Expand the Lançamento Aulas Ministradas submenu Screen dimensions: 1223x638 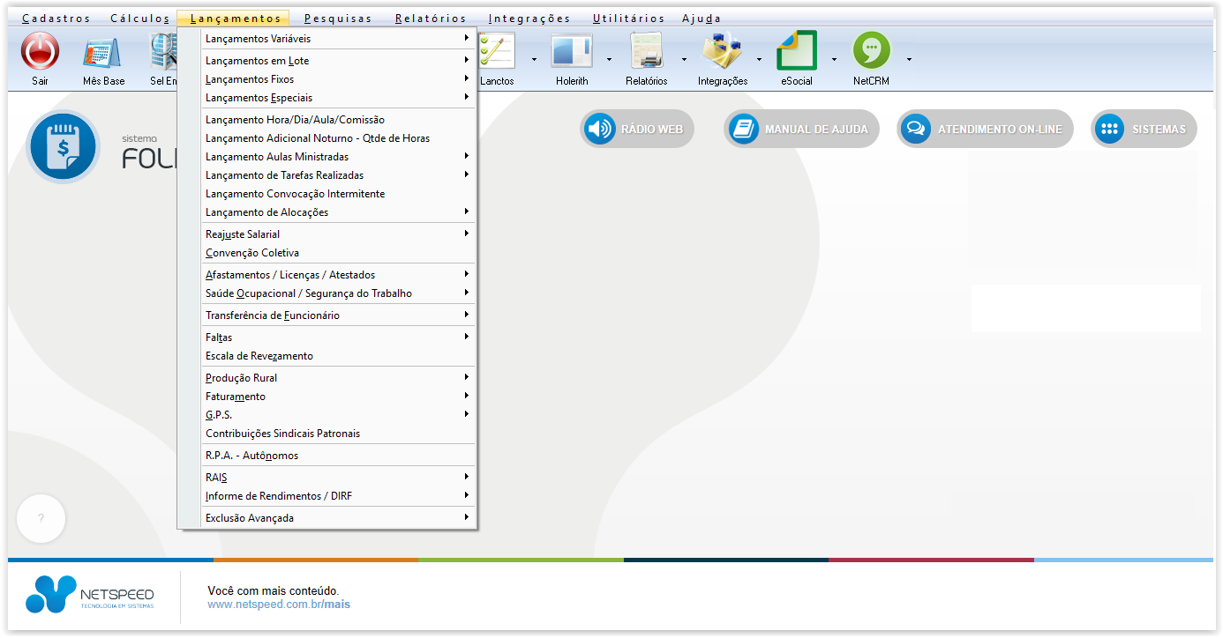click(339, 157)
